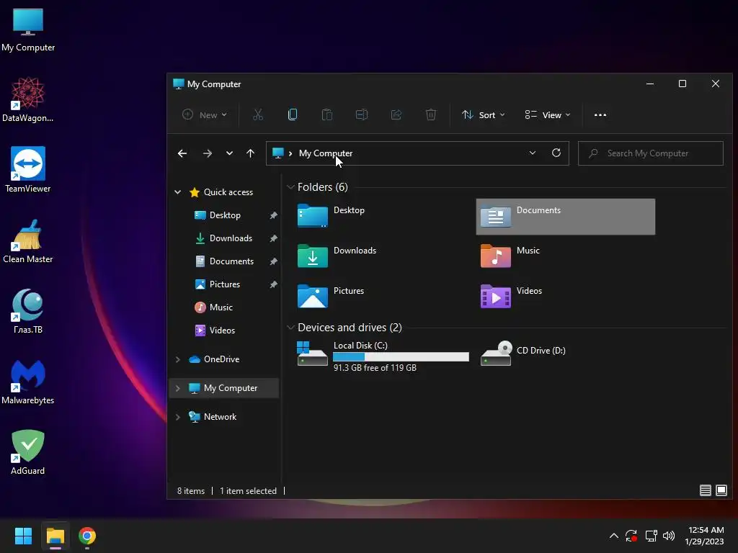The width and height of the screenshot is (738, 553).
Task: Click the Malwarebytes desktop shortcut
Action: (28, 382)
